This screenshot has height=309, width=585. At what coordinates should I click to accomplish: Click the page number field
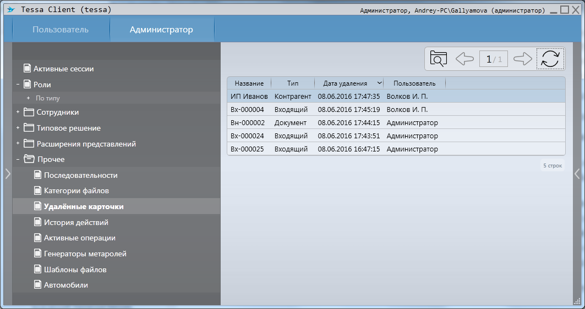pyautogui.click(x=494, y=59)
